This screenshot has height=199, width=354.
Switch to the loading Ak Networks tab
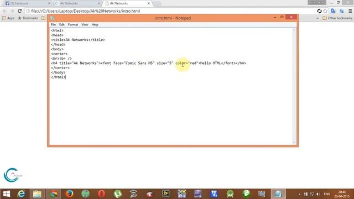pyautogui.click(x=76, y=3)
